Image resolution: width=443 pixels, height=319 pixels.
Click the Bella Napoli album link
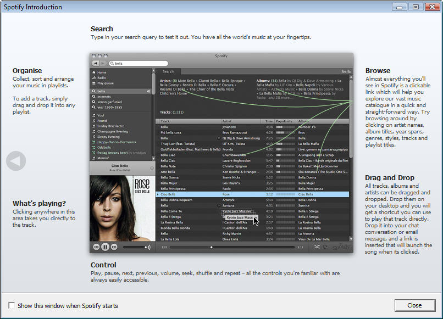point(306,85)
